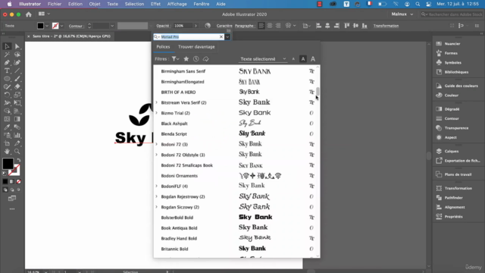The image size is (485, 273).
Task: Select the Paintbrush tool
Action: click(17, 79)
